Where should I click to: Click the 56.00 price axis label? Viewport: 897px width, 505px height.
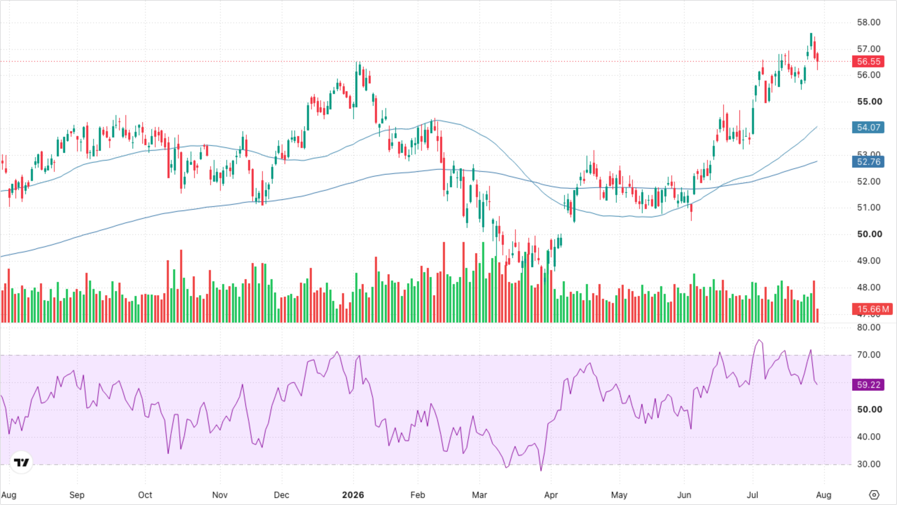(869, 75)
